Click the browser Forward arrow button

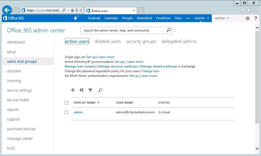16,10
